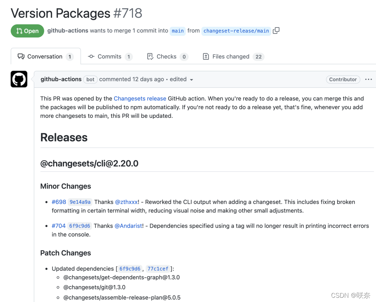This screenshot has width=376, height=302.
Task: Open the changeset-release/main branch link
Action: pyautogui.click(x=236, y=31)
